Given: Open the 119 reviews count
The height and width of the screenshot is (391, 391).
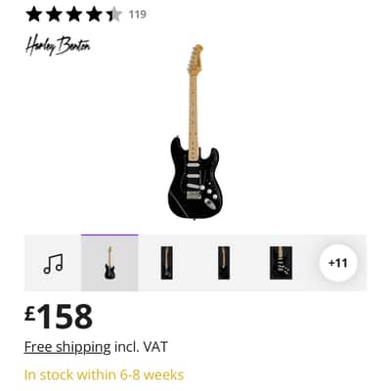Looking at the screenshot, I should pos(138,15).
